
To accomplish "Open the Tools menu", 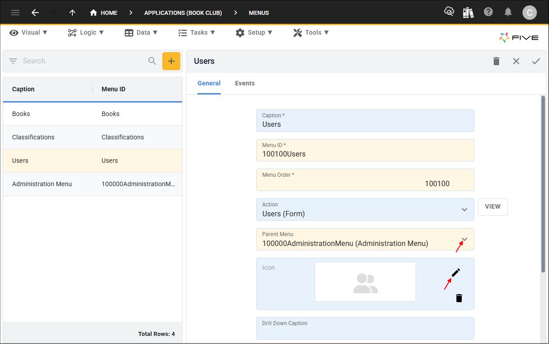I will coord(311,32).
